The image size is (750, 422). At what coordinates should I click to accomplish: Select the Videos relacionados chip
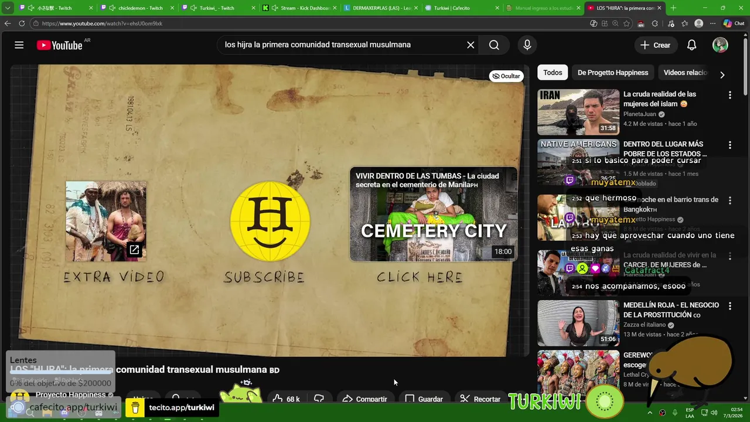click(x=686, y=73)
